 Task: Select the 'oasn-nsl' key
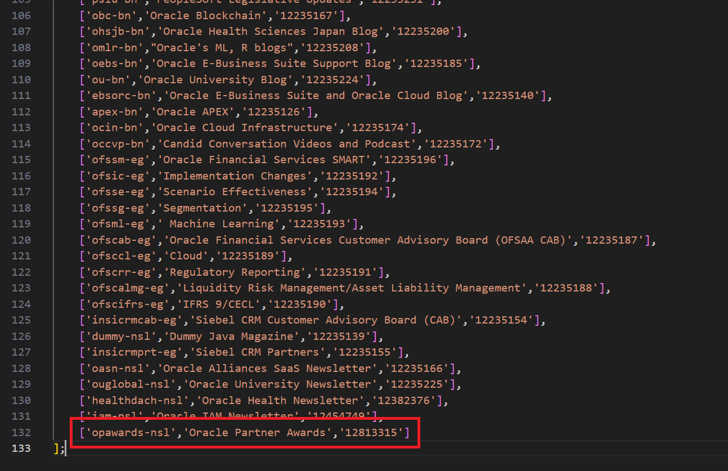(x=117, y=369)
